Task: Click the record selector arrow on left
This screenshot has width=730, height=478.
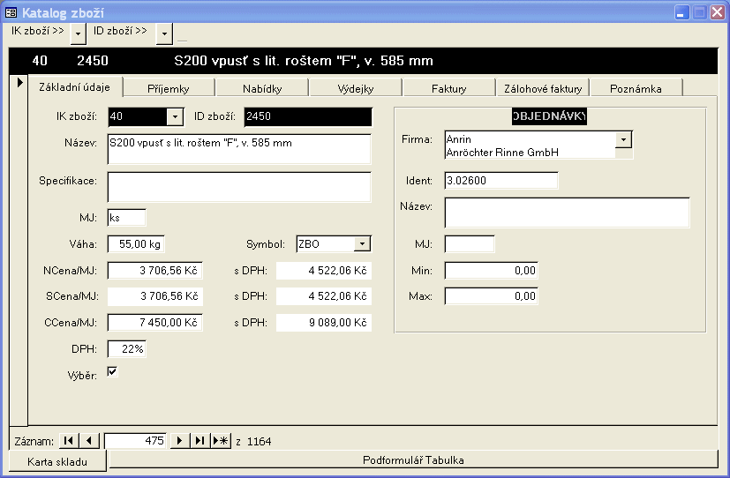Action: point(19,83)
